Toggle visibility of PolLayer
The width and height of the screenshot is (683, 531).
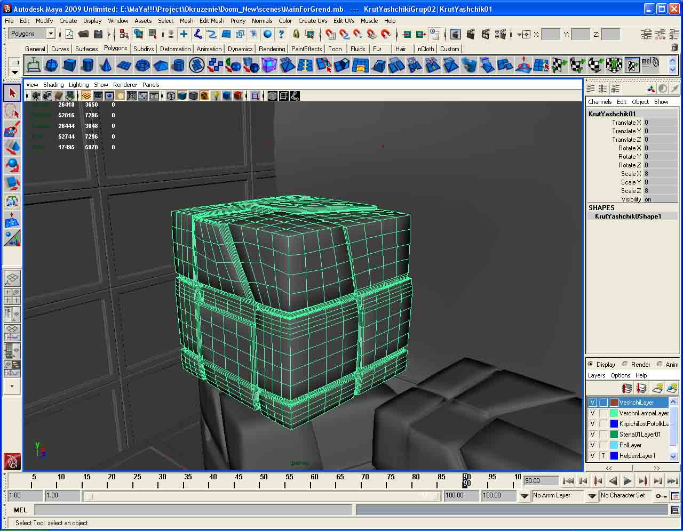[592, 445]
